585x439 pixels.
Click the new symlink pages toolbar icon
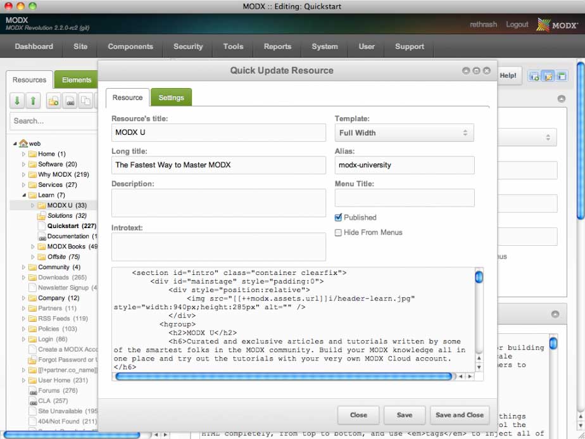[86, 101]
